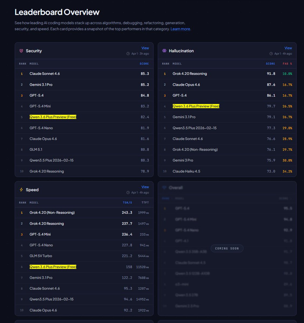Click the SCORE column header in the Security table

[144, 64]
